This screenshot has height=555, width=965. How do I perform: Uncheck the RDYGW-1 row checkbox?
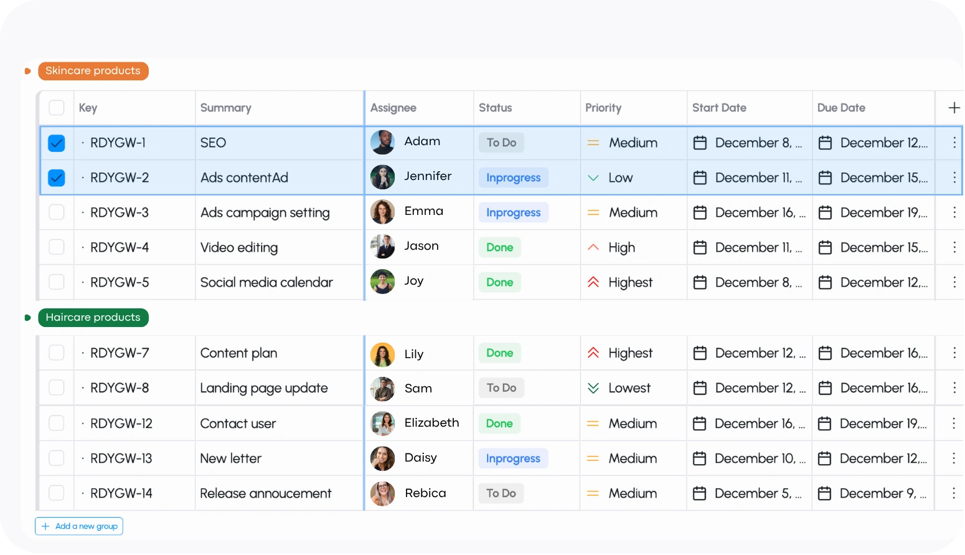click(x=57, y=143)
